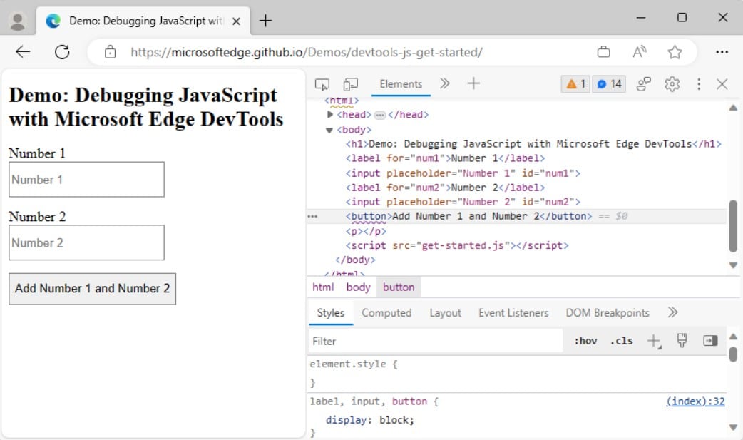Select the h1 element in DOM tree
The height and width of the screenshot is (440, 743).
pyautogui.click(x=533, y=143)
